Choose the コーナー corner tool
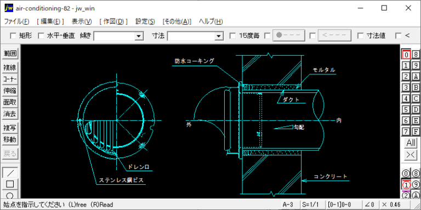The image size is (421, 210). pos(10,79)
